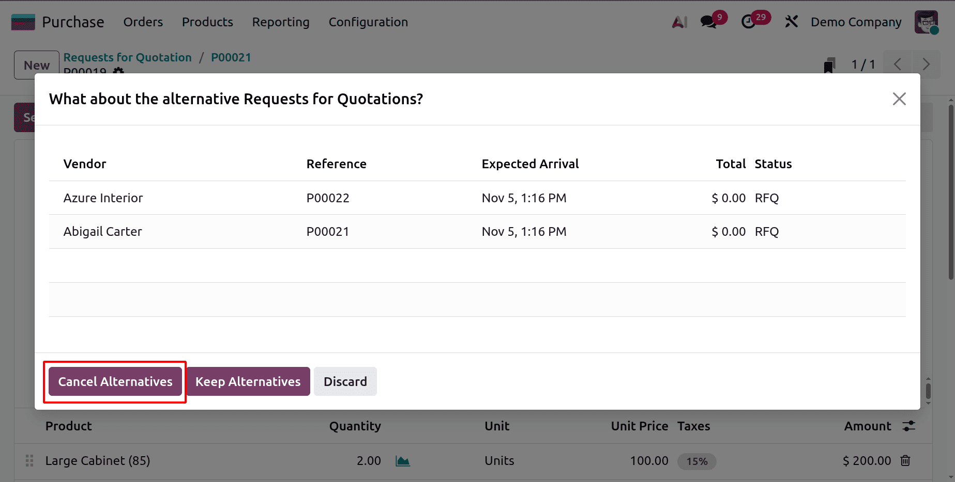
Task: Click the Keep Alternatives button
Action: (248, 381)
